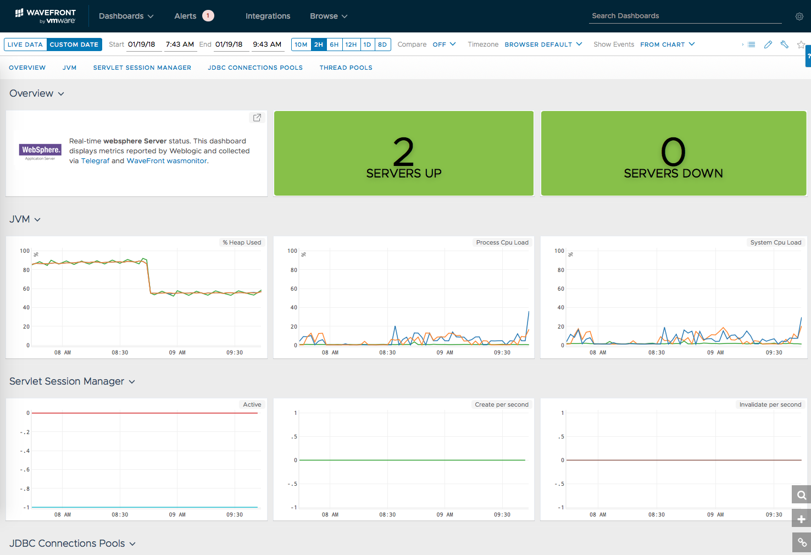Screen dimensions: 811x555
Task: Open the Timezone Browser Default dropdown
Action: point(543,45)
